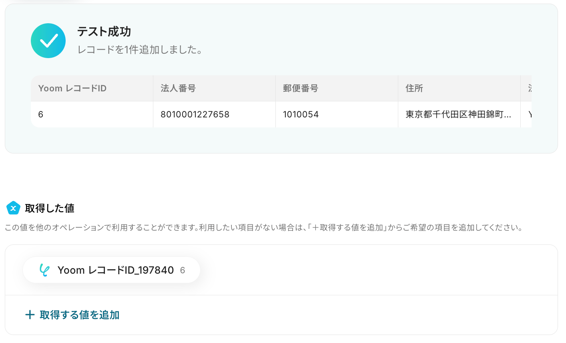This screenshot has height=343, width=566.
Task: Click the green test success checkmark icon
Action: coord(48,40)
